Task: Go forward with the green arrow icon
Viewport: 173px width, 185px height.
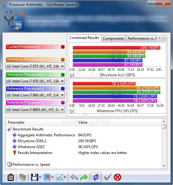Action: point(84,177)
